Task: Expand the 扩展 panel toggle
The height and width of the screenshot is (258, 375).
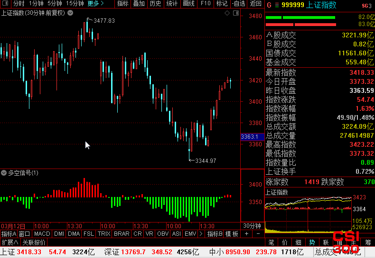Action: click(x=10, y=242)
